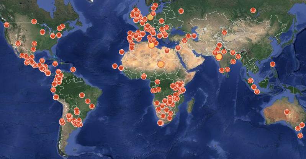This screenshot has width=306, height=159.
Task: Click the marker in California
Action: tap(18, 44)
